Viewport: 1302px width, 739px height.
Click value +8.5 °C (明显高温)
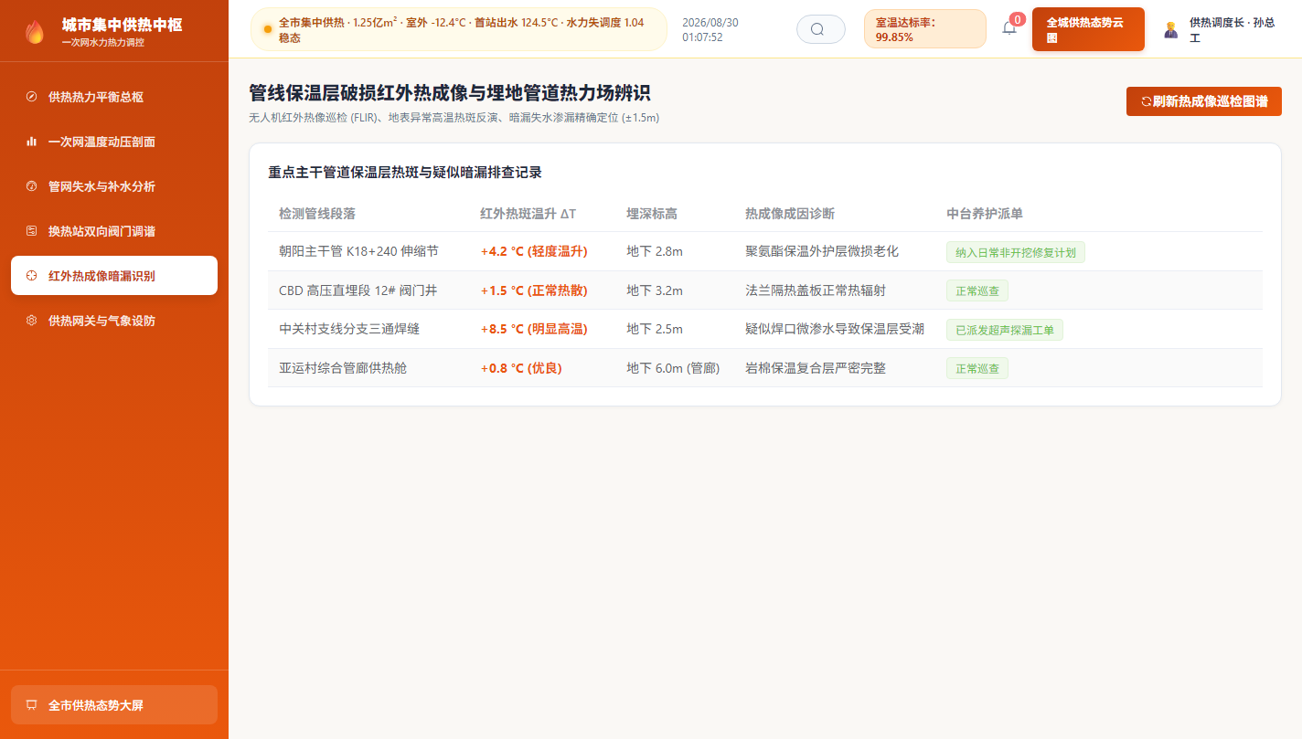click(534, 329)
